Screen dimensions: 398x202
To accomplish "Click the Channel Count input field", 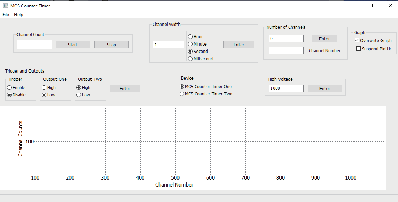I will [x=34, y=45].
